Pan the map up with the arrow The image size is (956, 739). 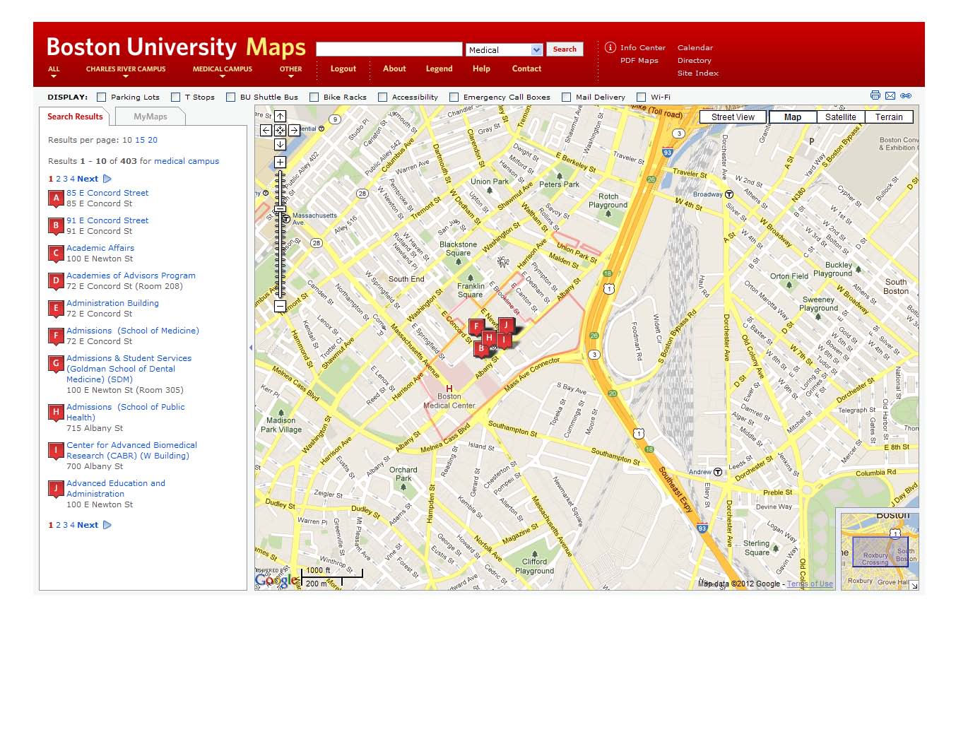pos(280,116)
